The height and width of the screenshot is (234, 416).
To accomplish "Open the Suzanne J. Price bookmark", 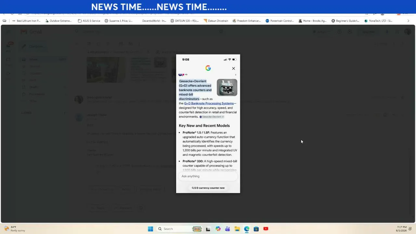I will (119, 21).
